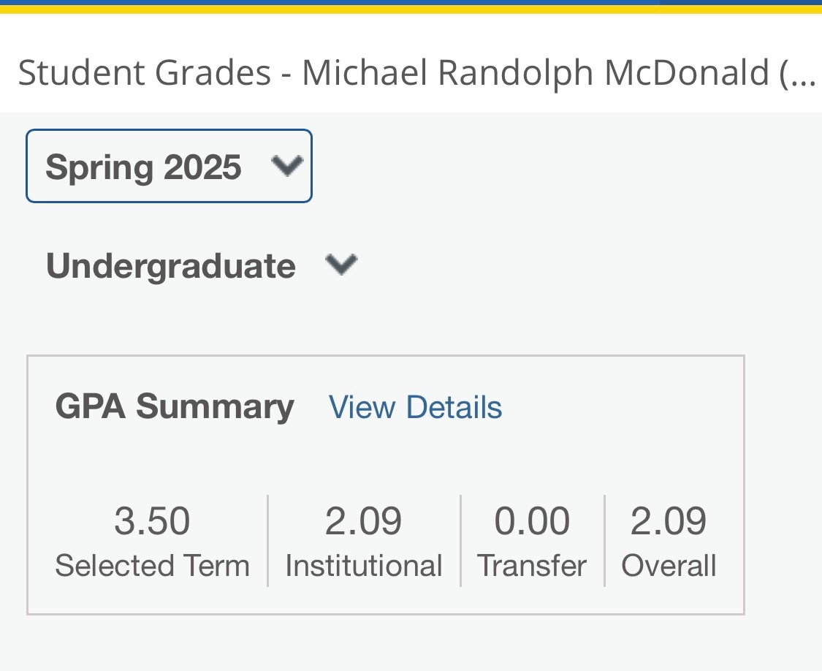Open the Spring 2025 term dropdown

[168, 166]
